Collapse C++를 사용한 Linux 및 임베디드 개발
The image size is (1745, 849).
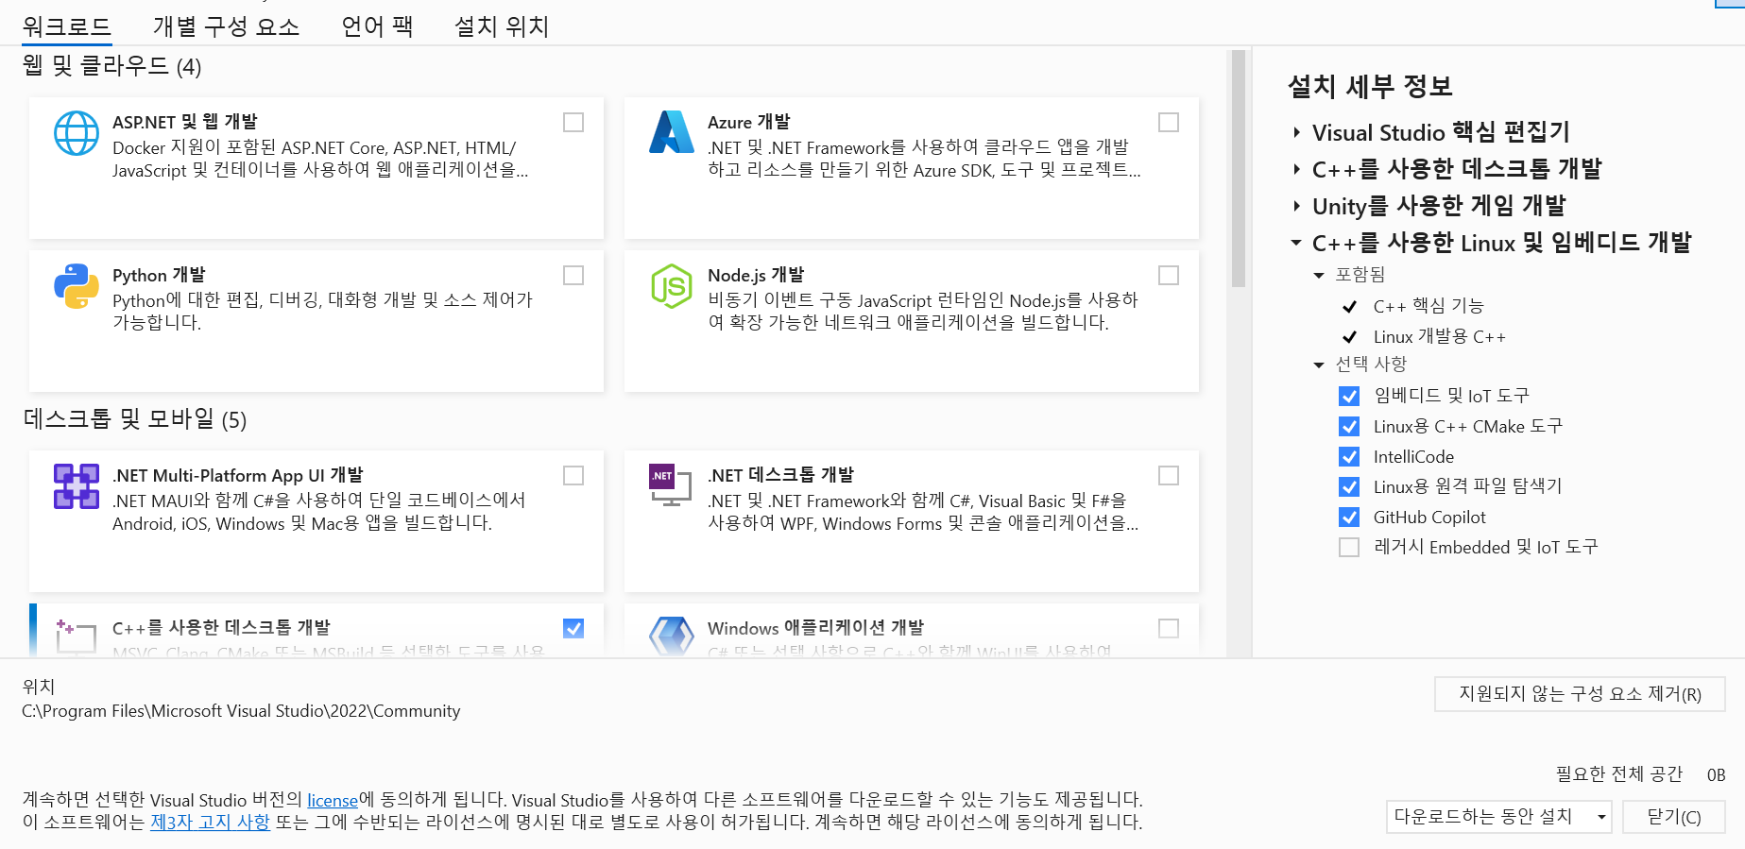[1297, 244]
